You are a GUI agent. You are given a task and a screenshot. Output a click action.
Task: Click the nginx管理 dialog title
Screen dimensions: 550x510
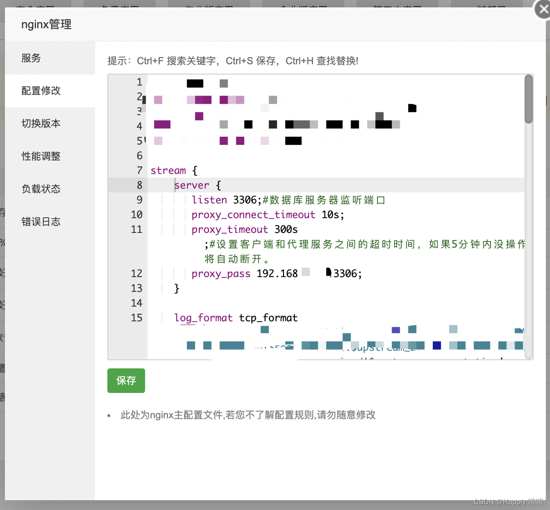pyautogui.click(x=46, y=25)
